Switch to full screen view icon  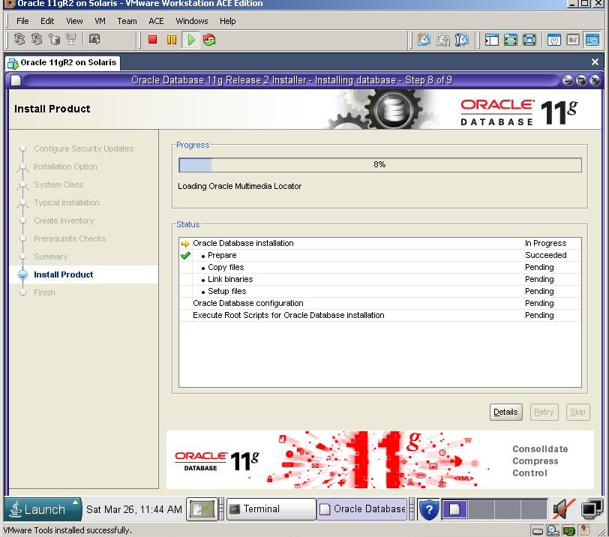point(511,40)
